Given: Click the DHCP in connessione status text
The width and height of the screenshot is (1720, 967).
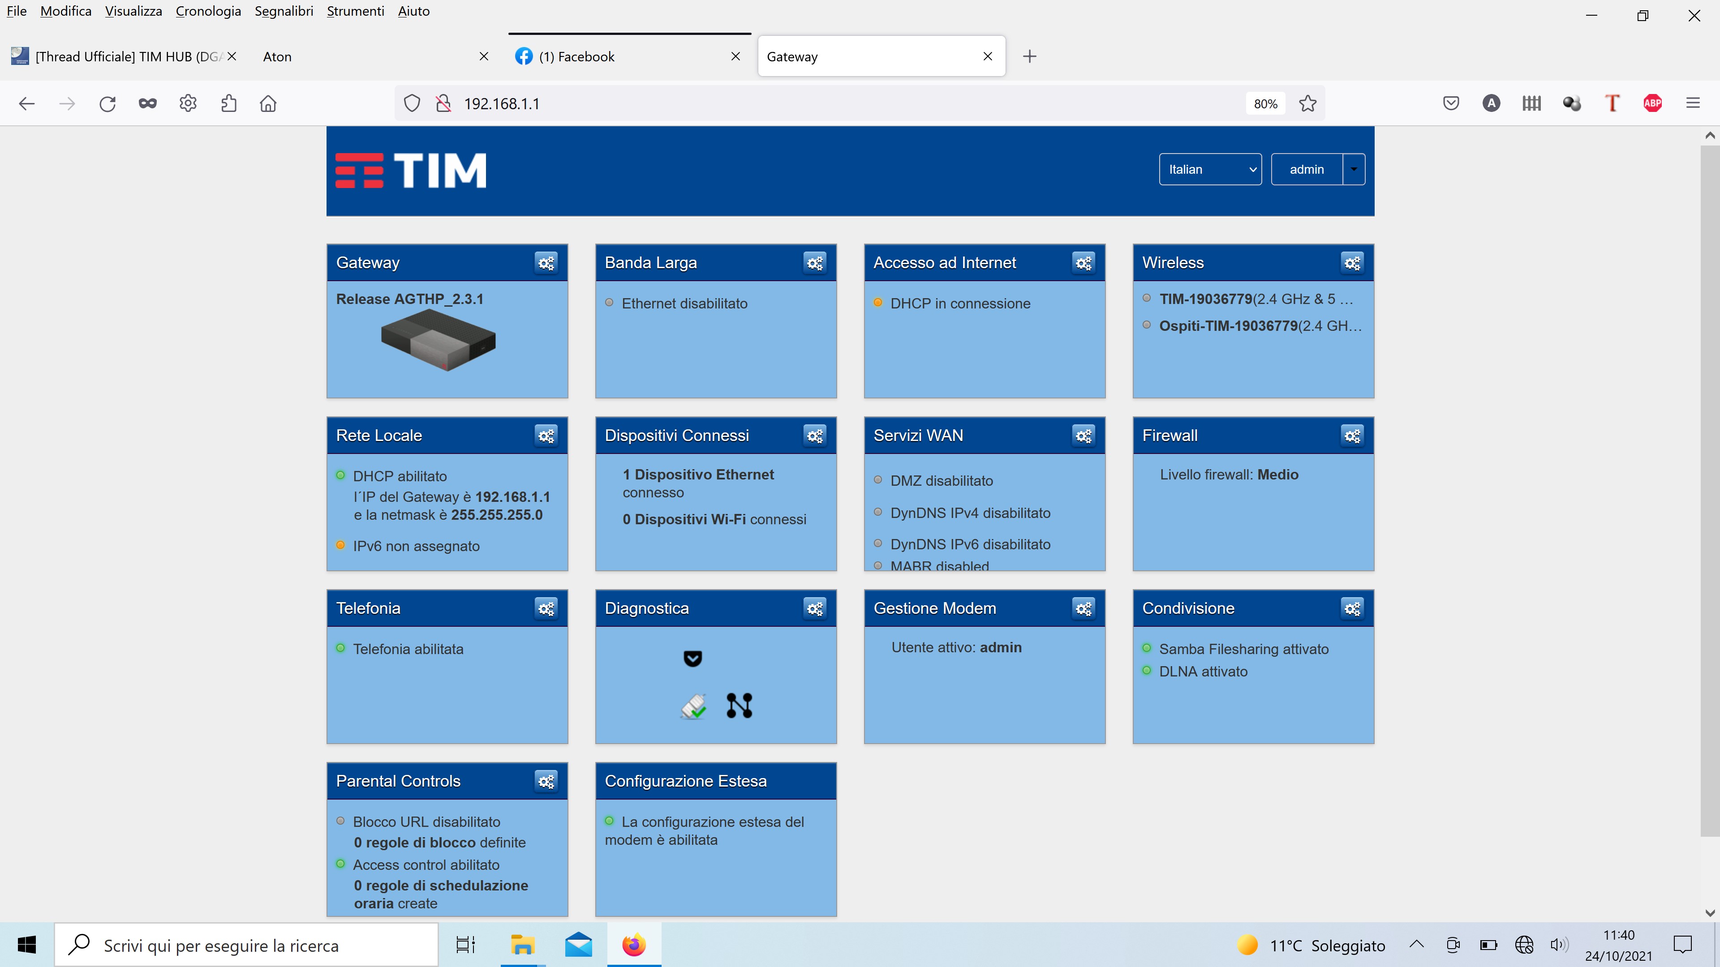Looking at the screenshot, I should click(960, 304).
